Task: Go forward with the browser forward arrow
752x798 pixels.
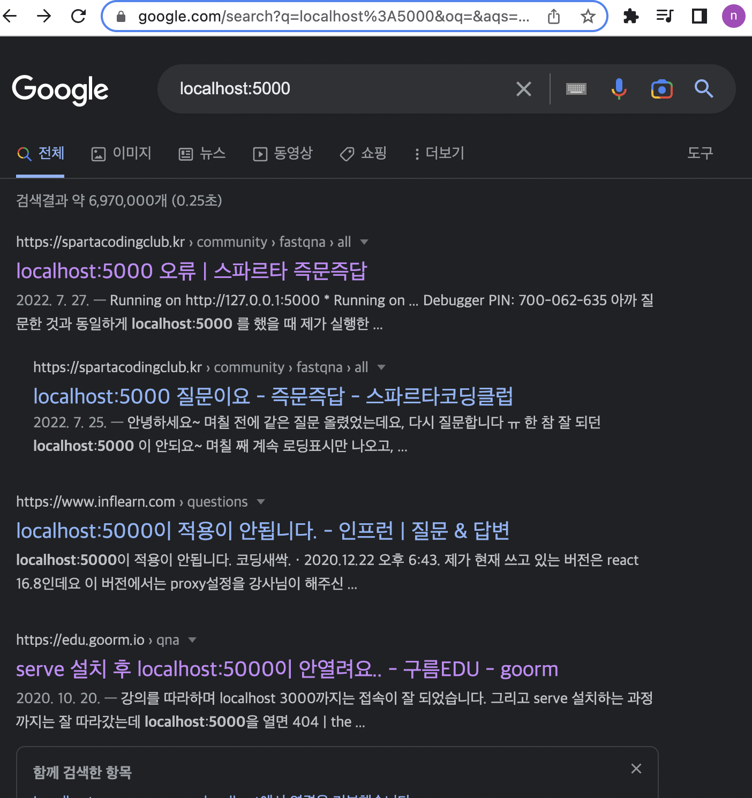Action: click(x=44, y=16)
